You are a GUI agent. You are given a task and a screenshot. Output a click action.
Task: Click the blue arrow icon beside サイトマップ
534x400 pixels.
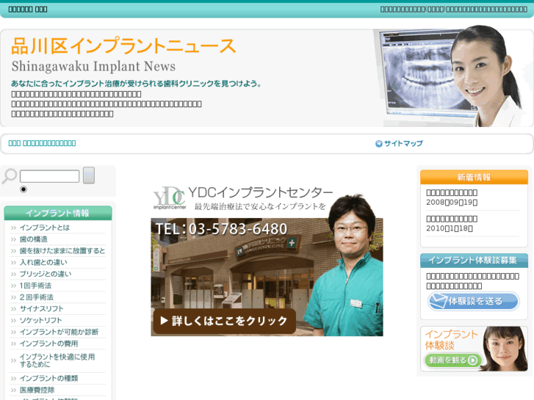point(379,144)
